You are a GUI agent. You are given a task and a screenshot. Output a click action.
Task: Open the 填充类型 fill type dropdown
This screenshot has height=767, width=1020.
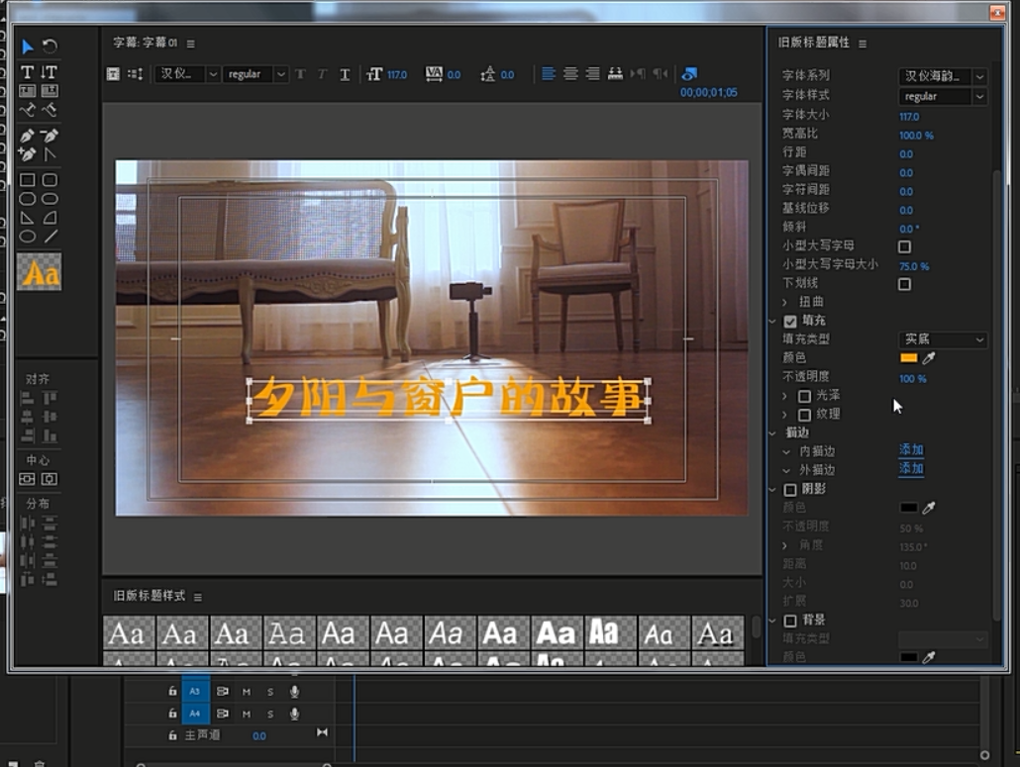pos(942,339)
